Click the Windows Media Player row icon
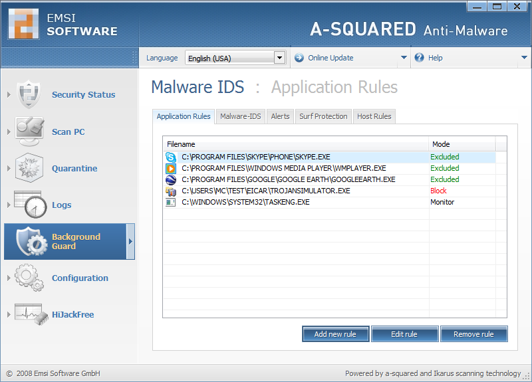The height and width of the screenshot is (382, 532). (172, 168)
